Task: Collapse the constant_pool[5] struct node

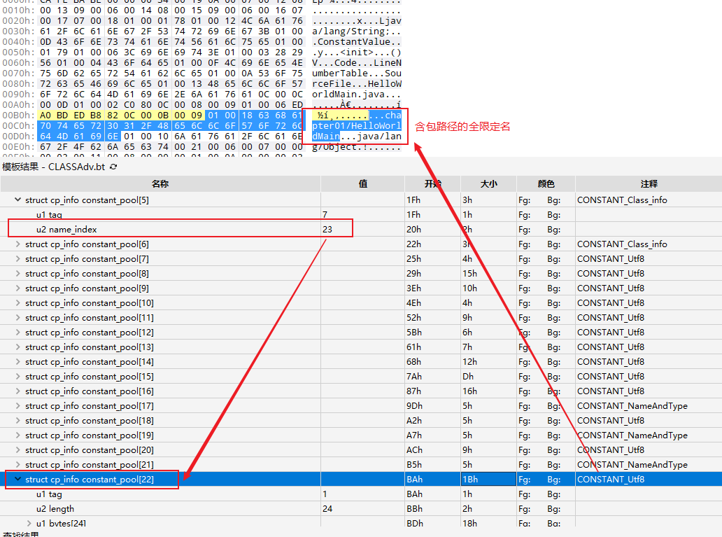Action: tap(17, 200)
